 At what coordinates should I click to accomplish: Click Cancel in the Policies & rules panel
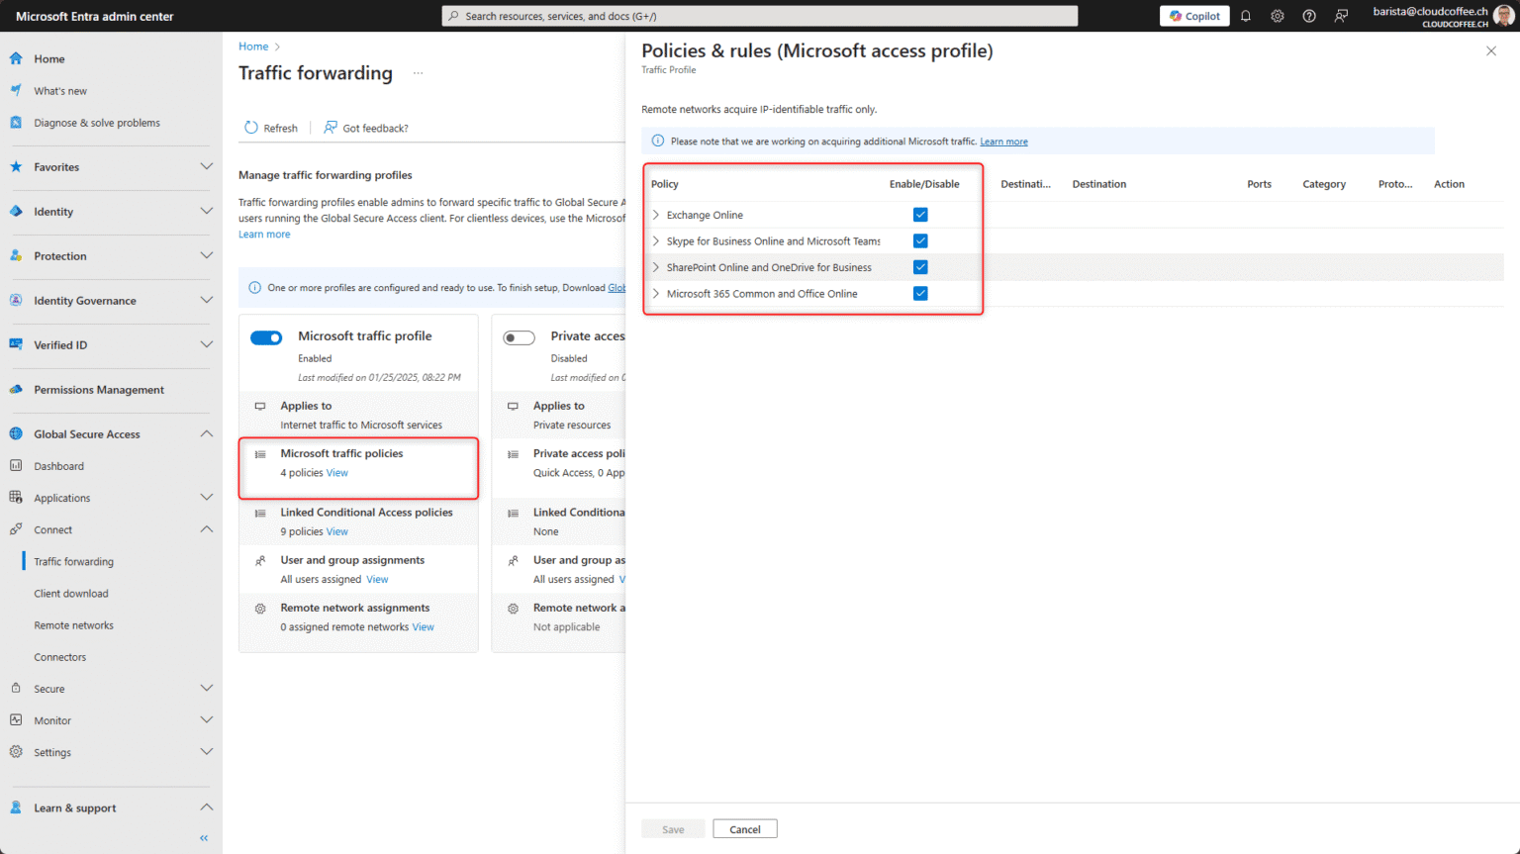click(x=744, y=828)
